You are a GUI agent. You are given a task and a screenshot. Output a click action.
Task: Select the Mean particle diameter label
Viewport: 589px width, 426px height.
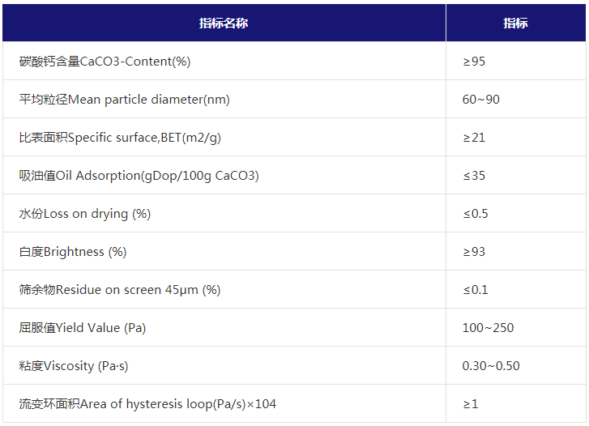pos(124,100)
